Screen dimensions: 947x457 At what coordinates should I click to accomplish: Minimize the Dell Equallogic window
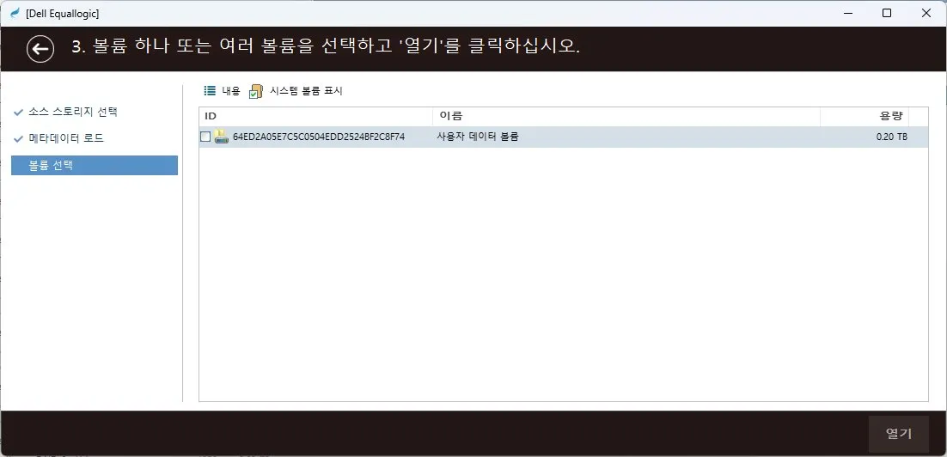(x=847, y=13)
